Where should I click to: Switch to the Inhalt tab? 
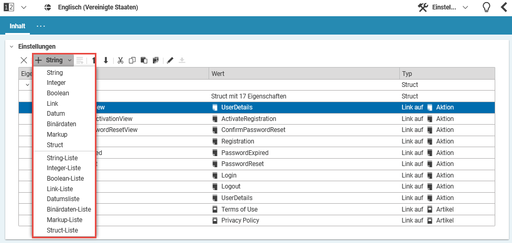pyautogui.click(x=17, y=26)
